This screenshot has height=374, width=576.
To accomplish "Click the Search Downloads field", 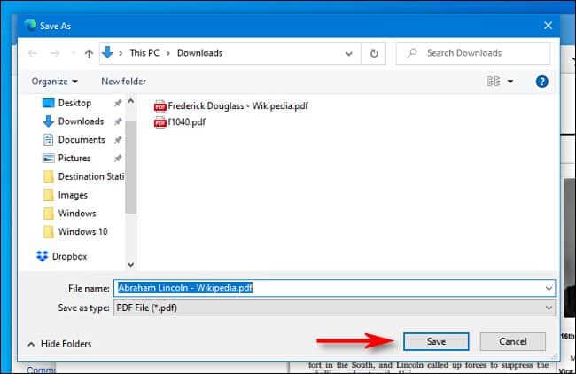I will coord(473,53).
